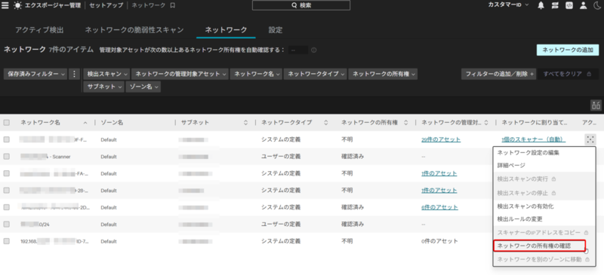The height and width of the screenshot is (275, 604).
Task: Switch to ネットワークの脆弱性スキャン tab
Action: point(134,30)
